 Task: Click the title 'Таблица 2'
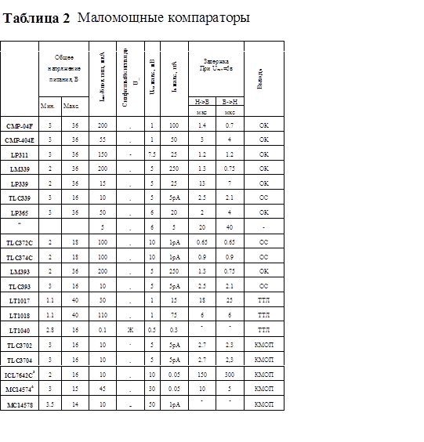point(36,18)
